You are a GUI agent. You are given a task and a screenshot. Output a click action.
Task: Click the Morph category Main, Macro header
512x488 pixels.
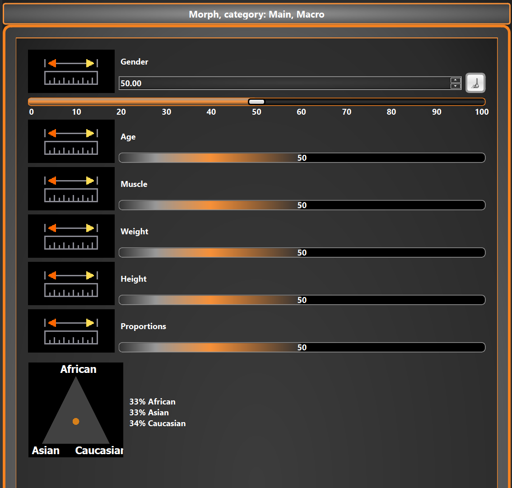click(x=256, y=14)
